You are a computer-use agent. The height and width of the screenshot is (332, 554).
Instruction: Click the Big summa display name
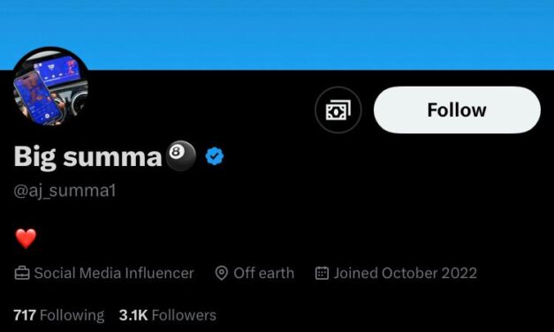coord(87,156)
